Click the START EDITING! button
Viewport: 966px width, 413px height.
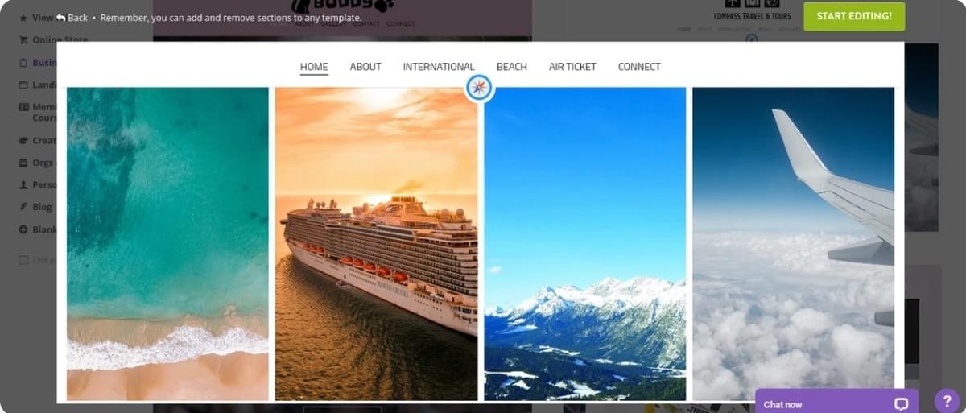(x=854, y=16)
